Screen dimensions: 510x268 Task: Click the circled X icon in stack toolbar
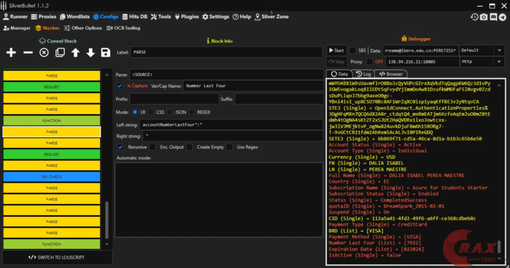pyautogui.click(x=44, y=53)
